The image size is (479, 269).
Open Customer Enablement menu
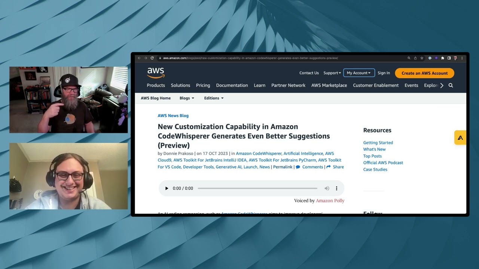(376, 85)
